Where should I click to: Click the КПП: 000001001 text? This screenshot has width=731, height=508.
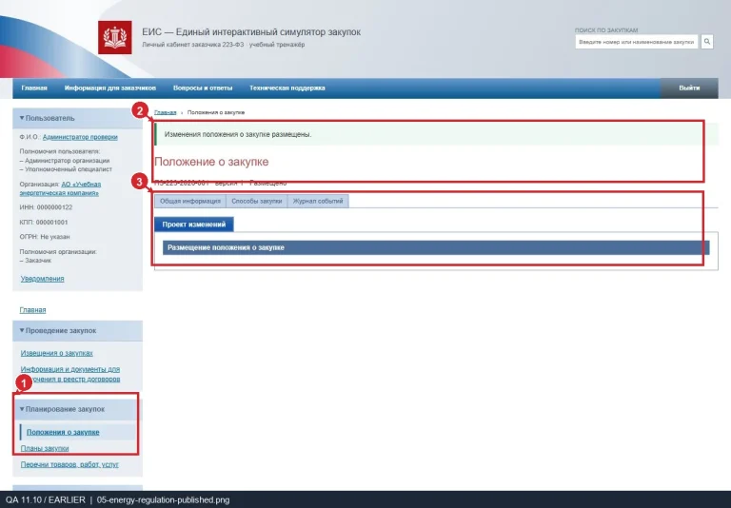(x=44, y=223)
